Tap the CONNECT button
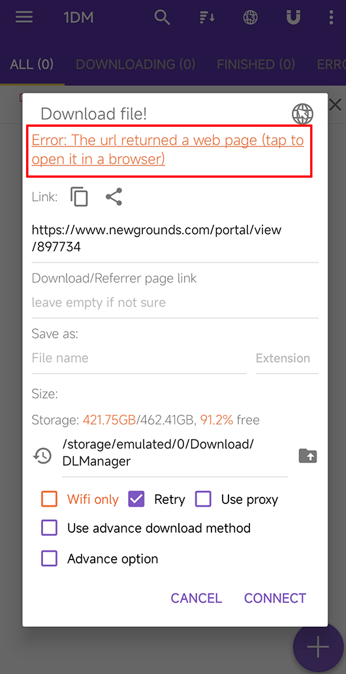 tap(275, 598)
